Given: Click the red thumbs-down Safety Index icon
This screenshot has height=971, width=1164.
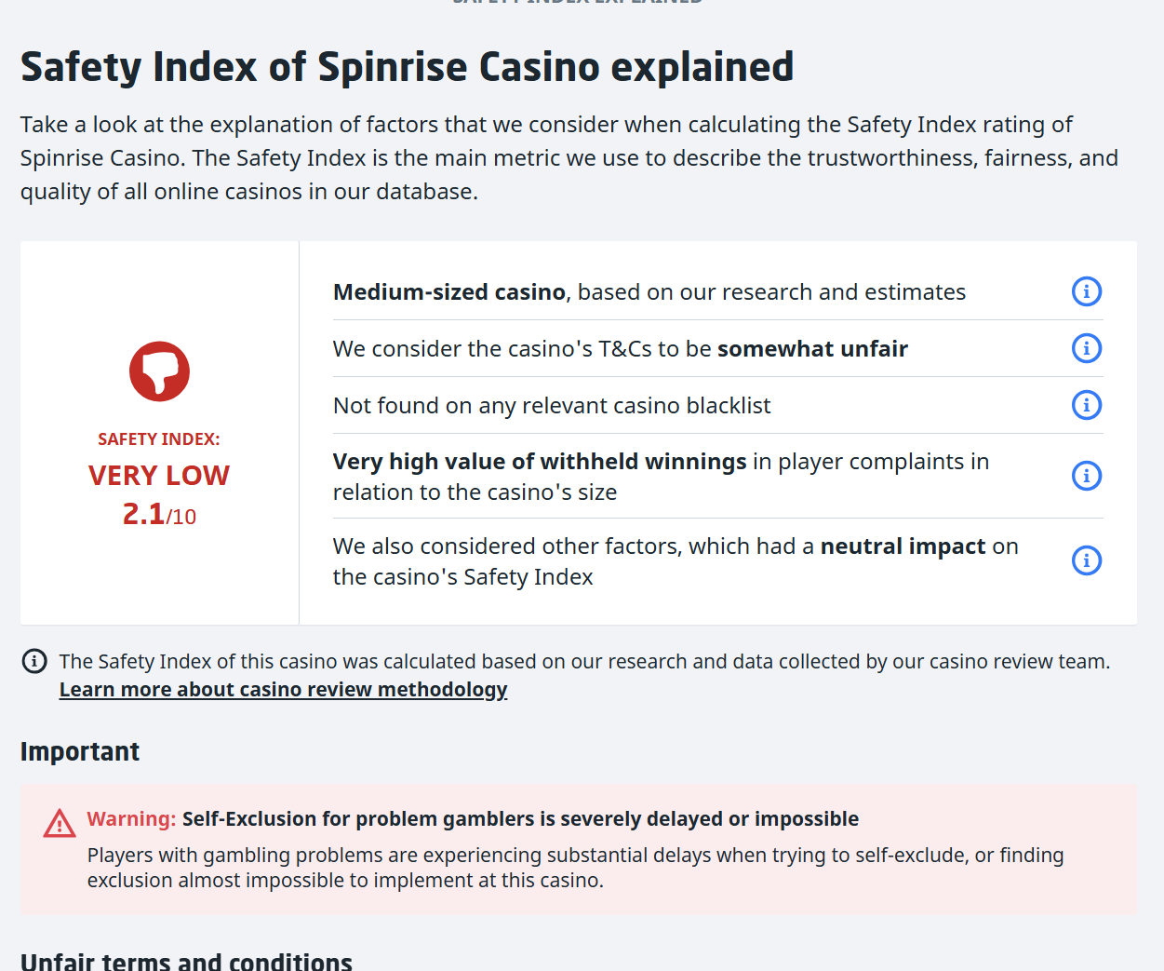Looking at the screenshot, I should 159,371.
